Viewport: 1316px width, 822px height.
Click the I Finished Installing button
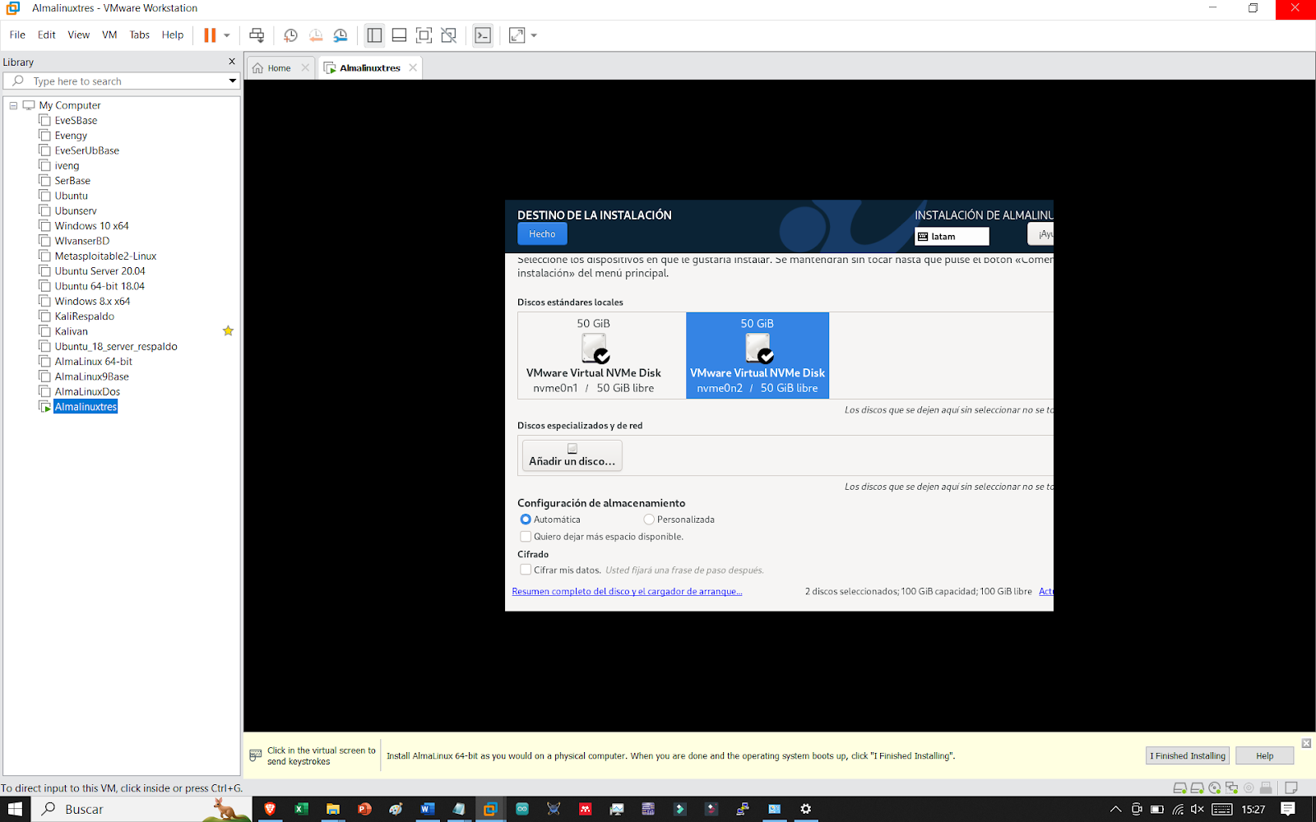(1187, 755)
